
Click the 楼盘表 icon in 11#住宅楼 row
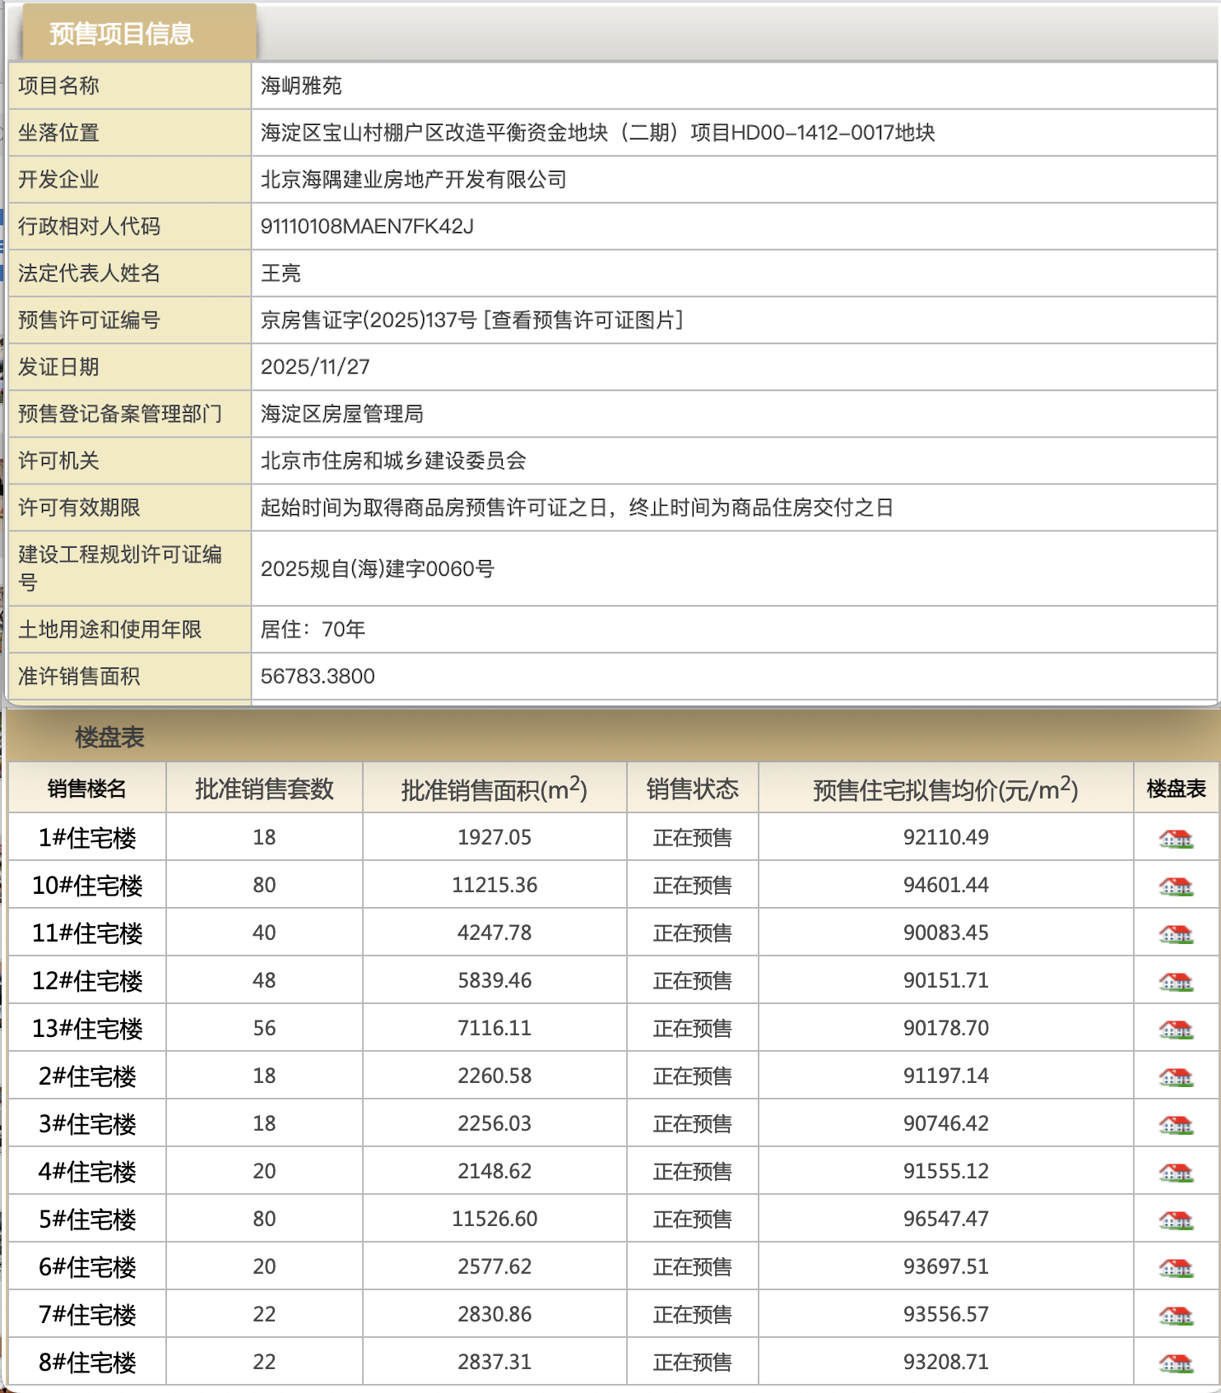[1176, 934]
